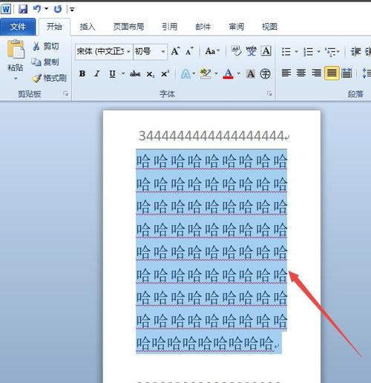Click the Grow Font icon

175,51
